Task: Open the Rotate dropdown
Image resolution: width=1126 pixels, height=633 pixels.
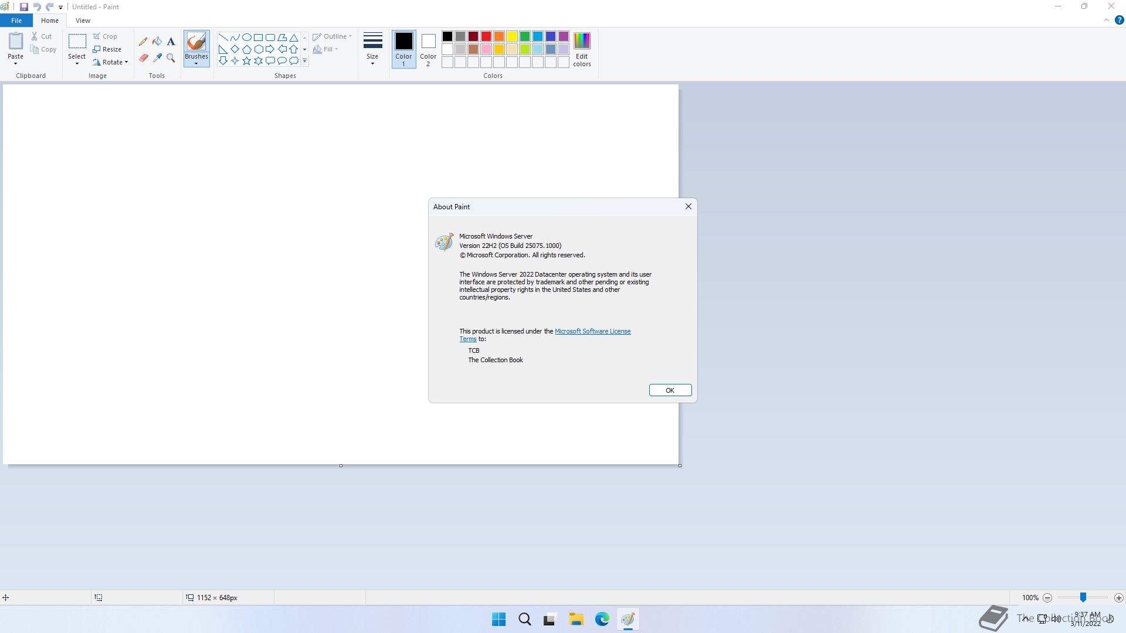Action: 110,62
